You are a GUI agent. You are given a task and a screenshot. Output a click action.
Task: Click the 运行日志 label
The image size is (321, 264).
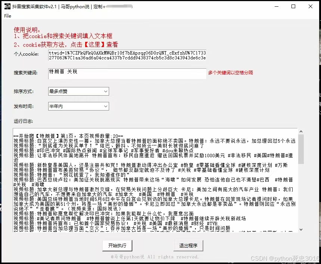[x=23, y=121]
